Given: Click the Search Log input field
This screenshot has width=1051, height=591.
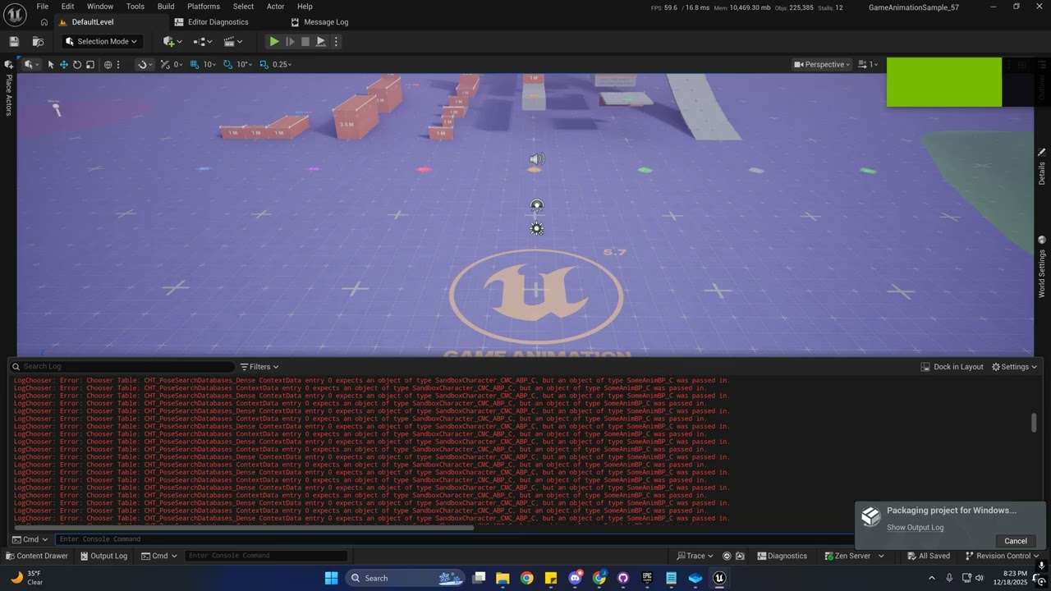Looking at the screenshot, I should [123, 367].
